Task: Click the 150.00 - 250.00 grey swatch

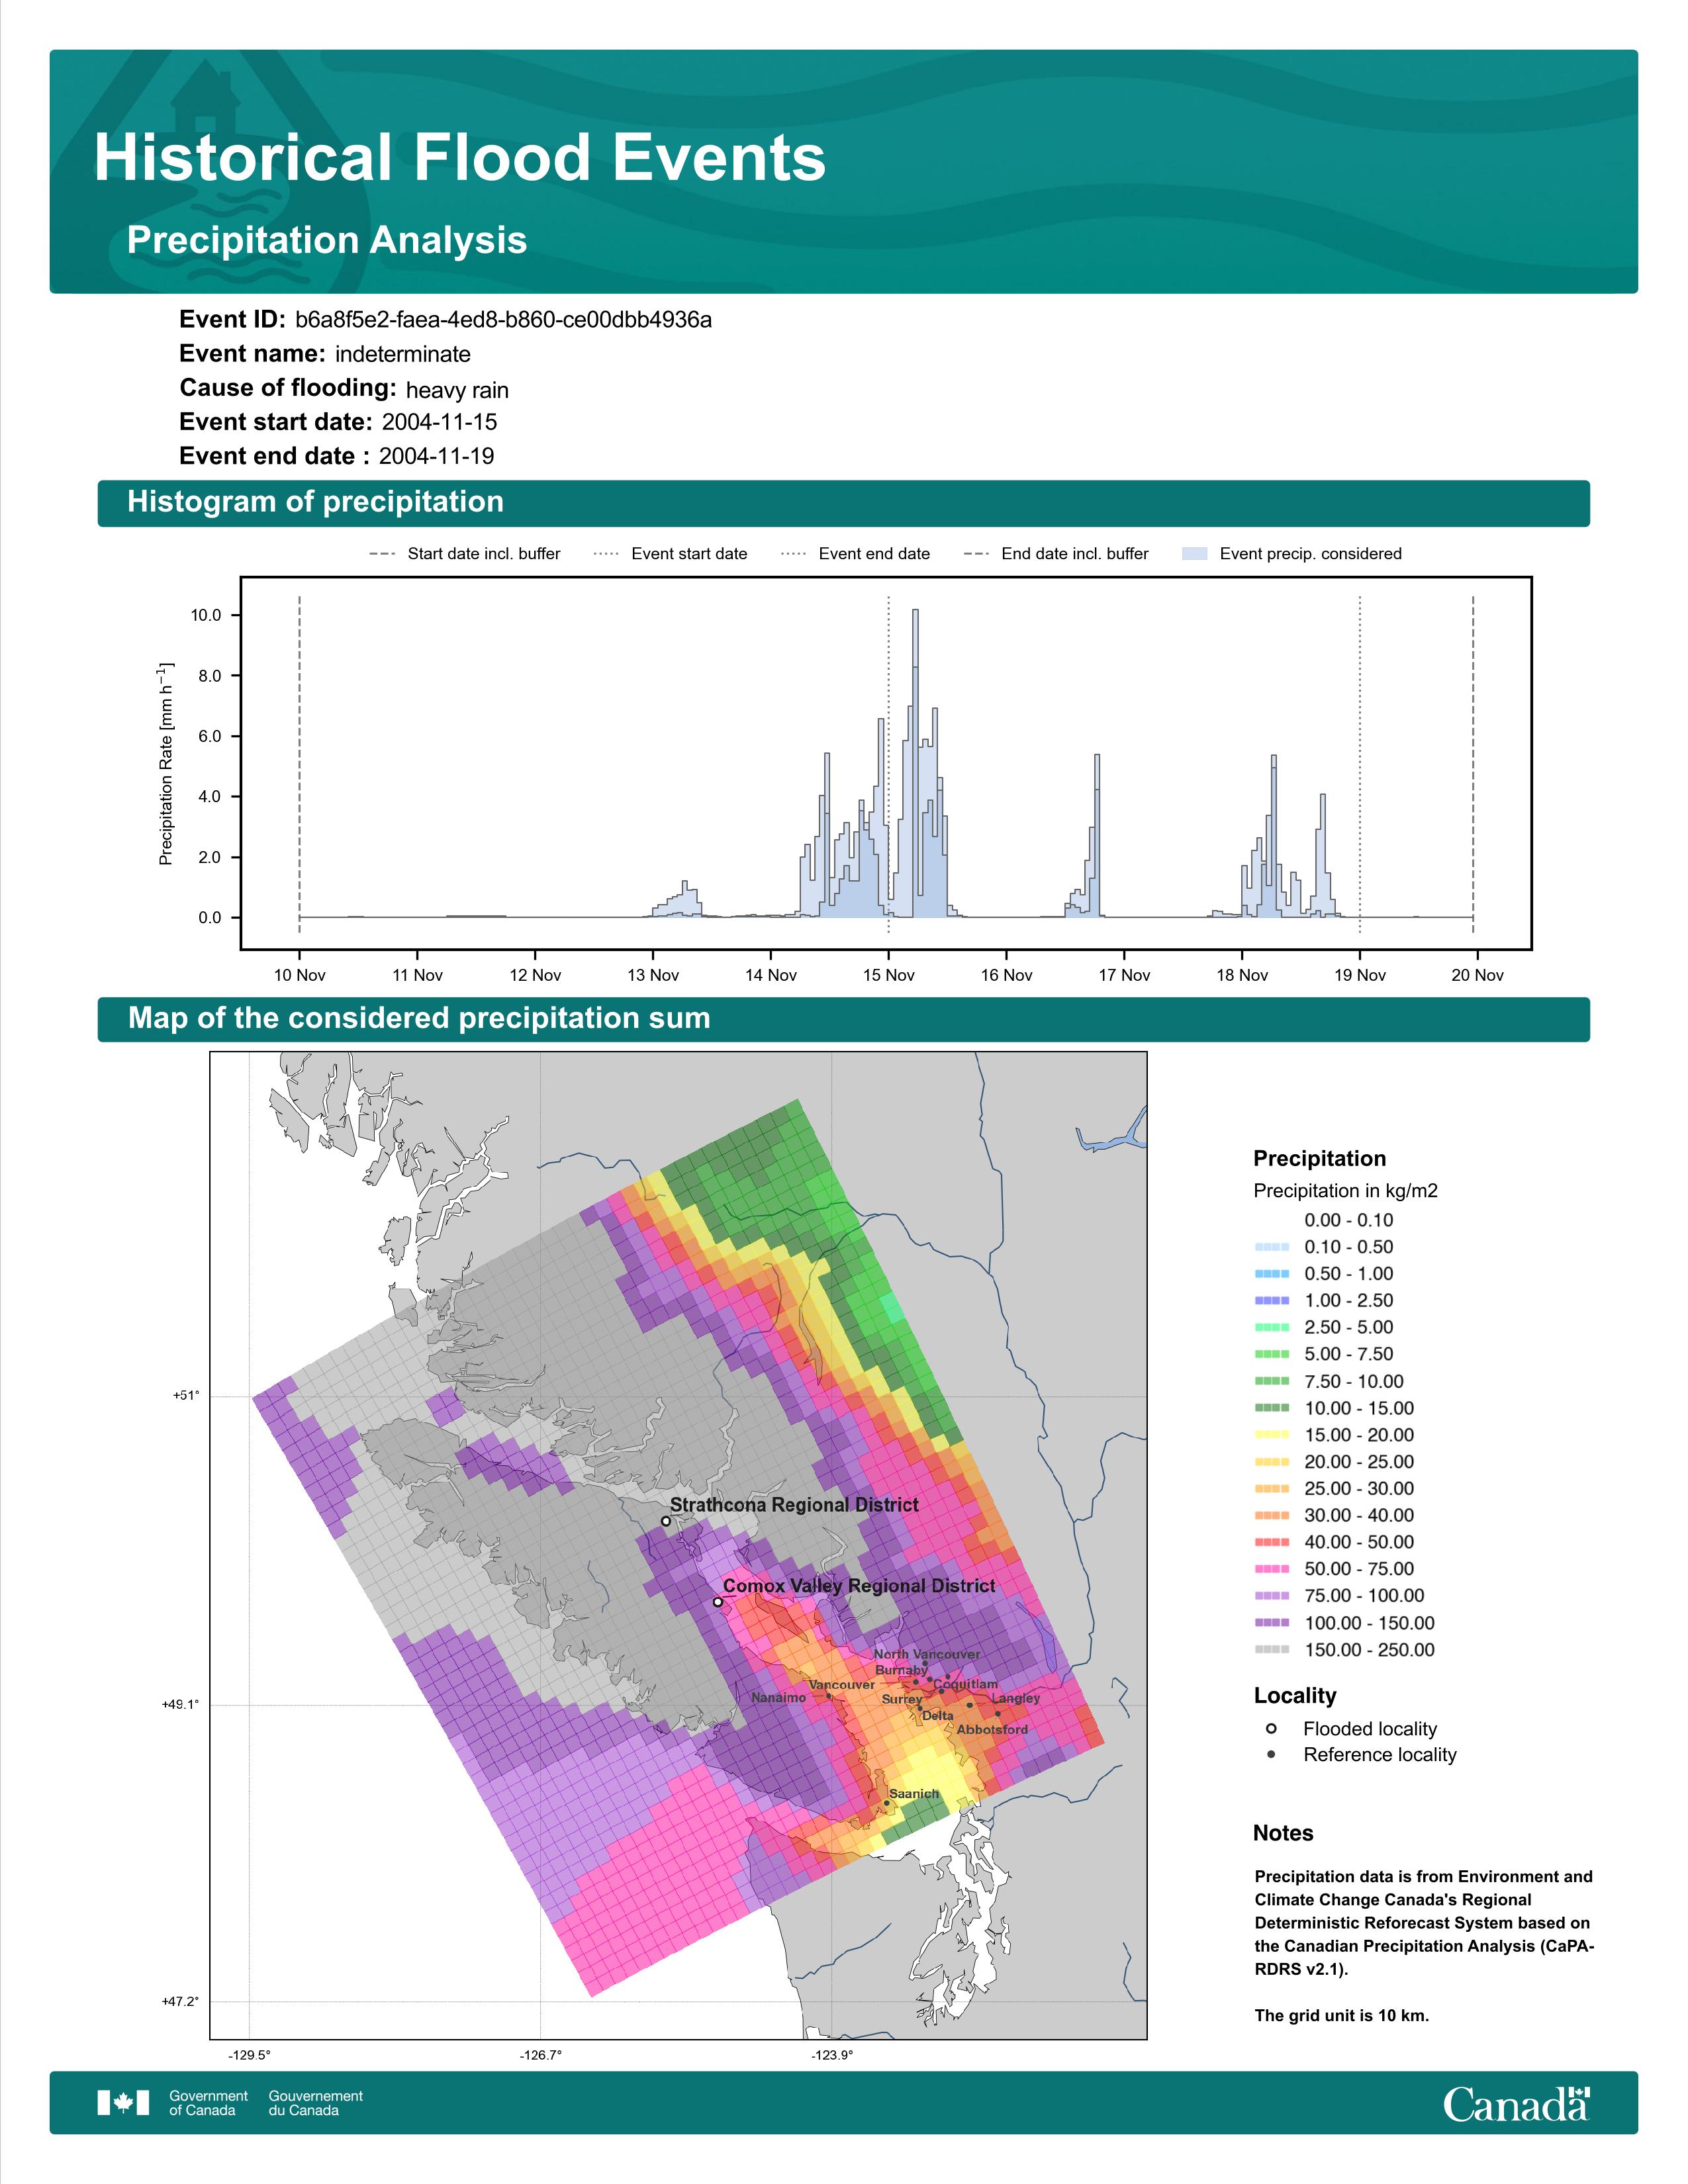Action: pyautogui.click(x=1271, y=1650)
